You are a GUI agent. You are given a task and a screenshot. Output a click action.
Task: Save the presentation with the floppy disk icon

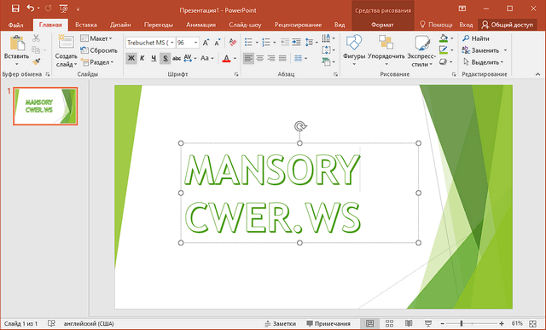(x=15, y=9)
